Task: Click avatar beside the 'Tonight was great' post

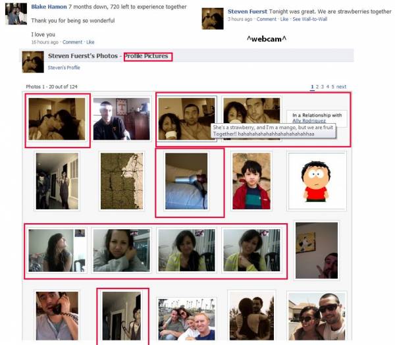Action: pyautogui.click(x=213, y=19)
